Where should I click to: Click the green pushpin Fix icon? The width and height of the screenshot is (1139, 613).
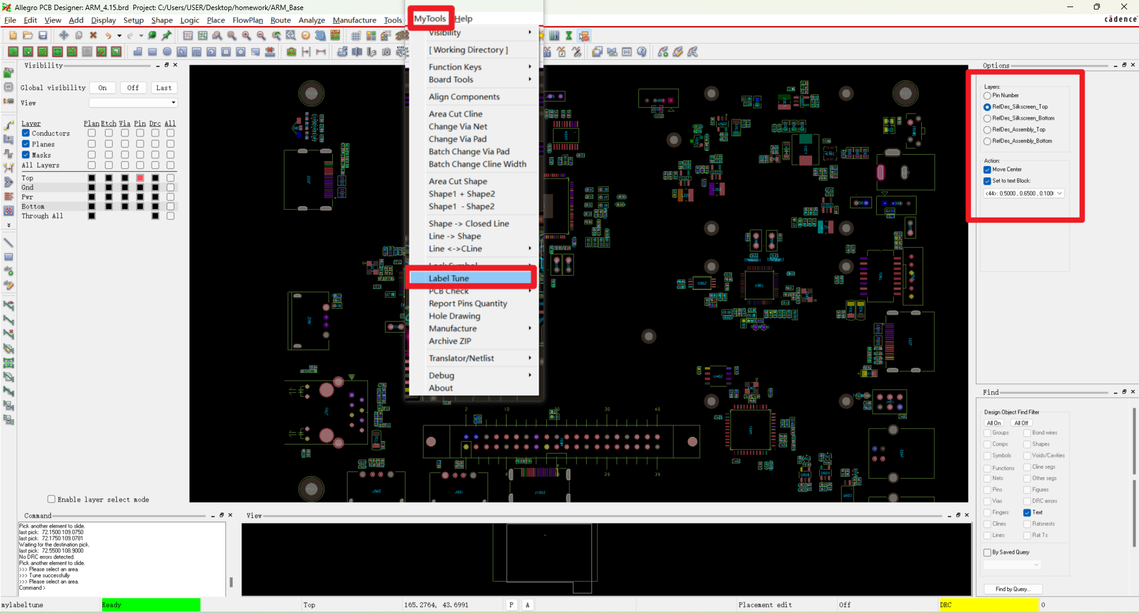pos(167,36)
